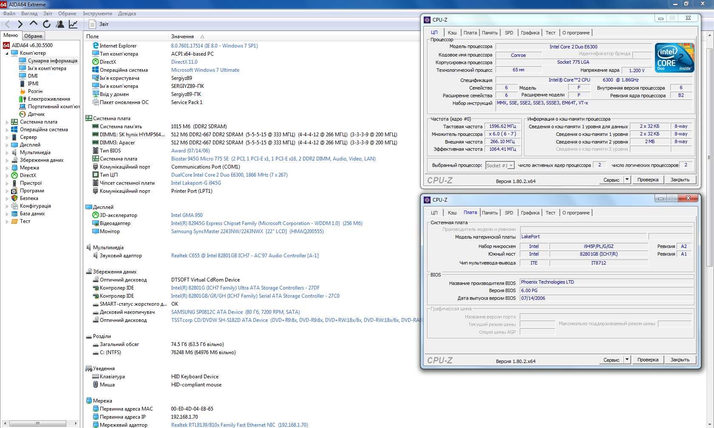Click the Звіт report toolbar button
The width and height of the screenshot is (714, 428).
[99, 24]
